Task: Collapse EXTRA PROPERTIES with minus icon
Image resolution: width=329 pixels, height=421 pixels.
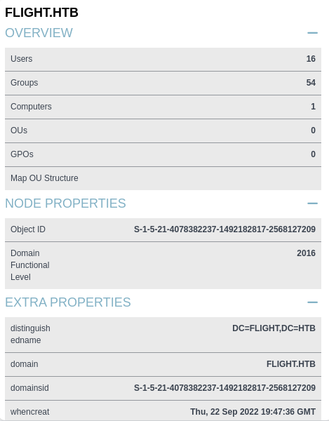Action: 312,302
